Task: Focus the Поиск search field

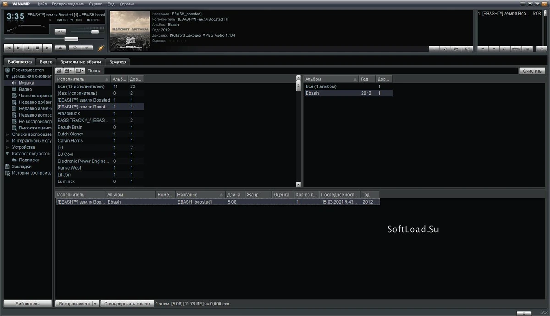Action: (x=310, y=71)
